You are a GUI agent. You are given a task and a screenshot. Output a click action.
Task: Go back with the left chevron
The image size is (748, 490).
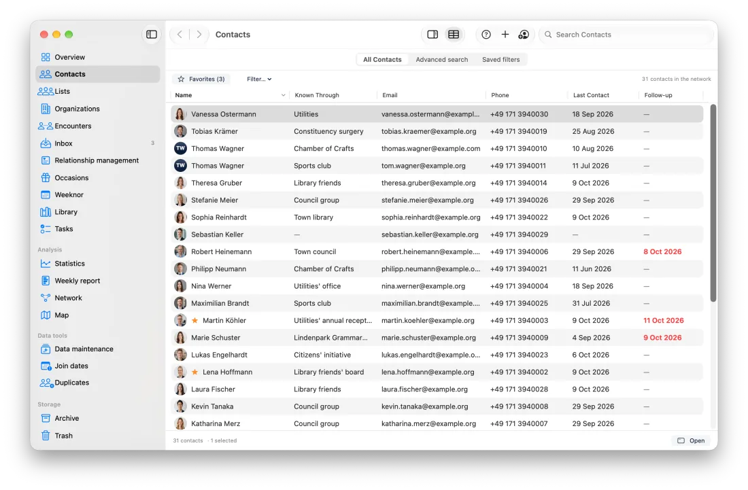180,34
